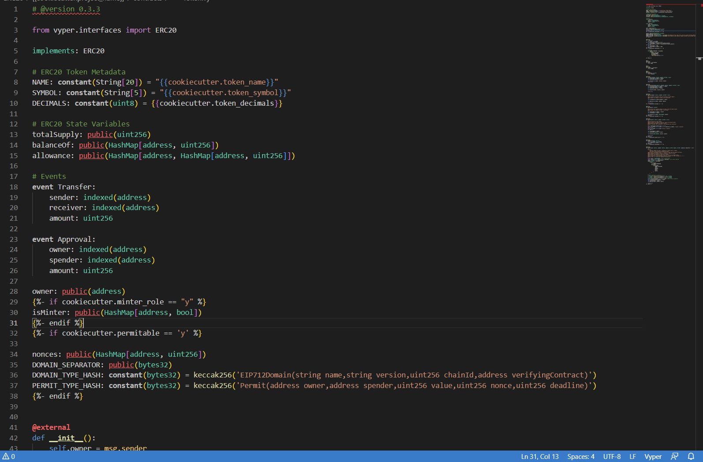Click the 'NAME' constant on line 8
The image size is (703, 462).
pos(41,82)
